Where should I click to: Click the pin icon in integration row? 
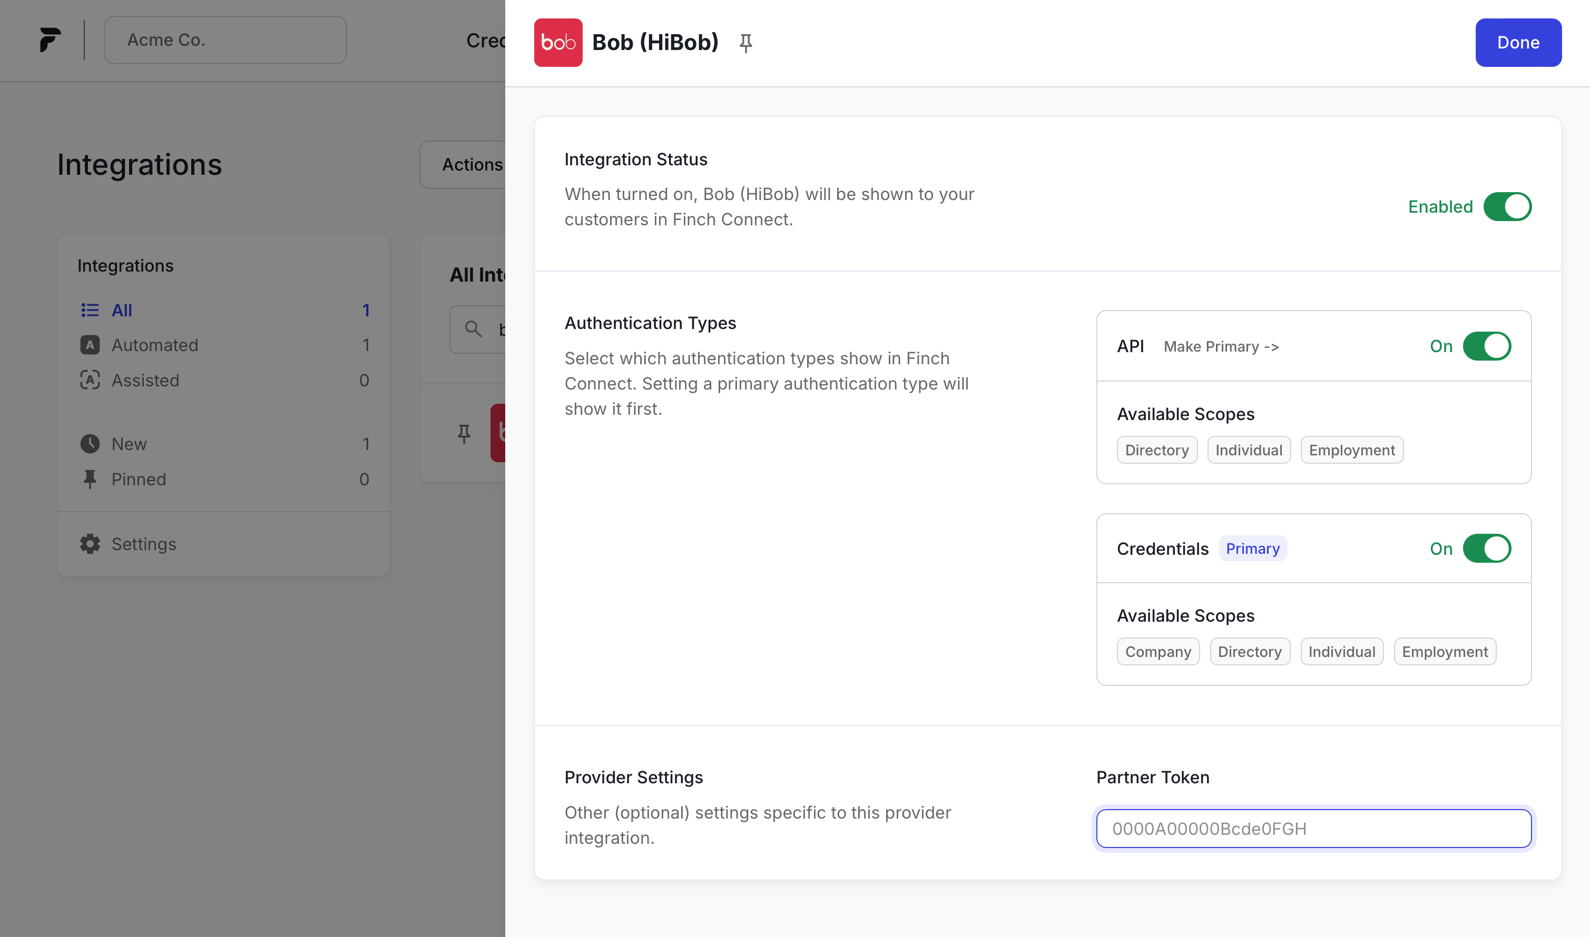(x=464, y=433)
